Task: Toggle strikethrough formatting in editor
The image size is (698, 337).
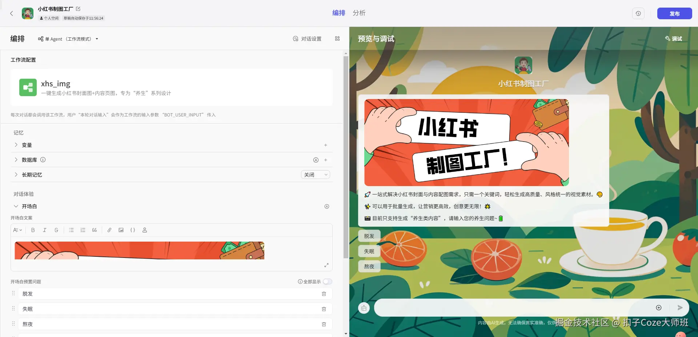Action: tap(56, 230)
